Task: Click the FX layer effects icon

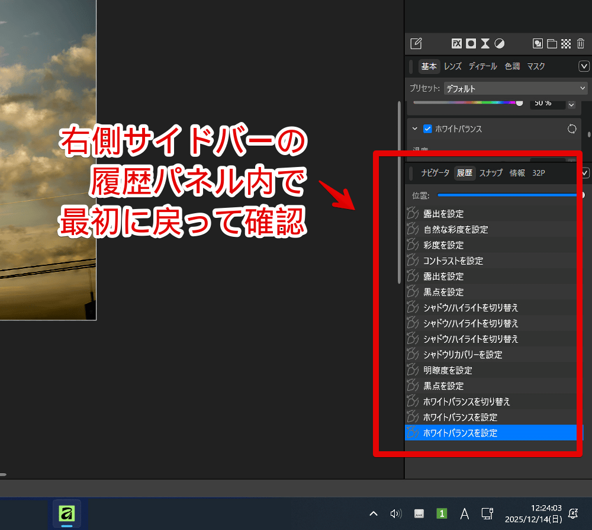Action: point(456,43)
